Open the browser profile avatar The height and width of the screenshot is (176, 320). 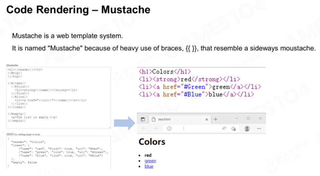(247, 129)
